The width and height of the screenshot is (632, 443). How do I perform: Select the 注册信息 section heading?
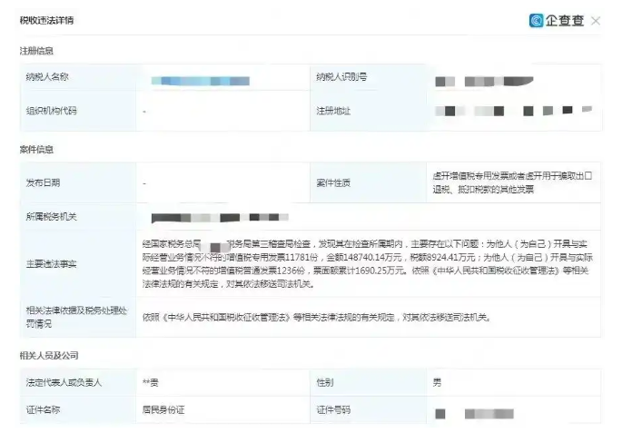pyautogui.click(x=36, y=51)
